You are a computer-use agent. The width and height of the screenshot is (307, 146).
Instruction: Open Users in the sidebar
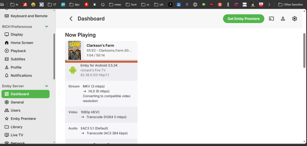pos(26,110)
